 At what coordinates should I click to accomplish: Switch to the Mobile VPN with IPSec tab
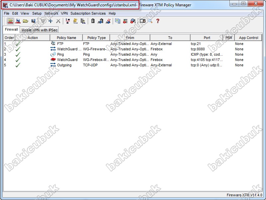coord(40,30)
